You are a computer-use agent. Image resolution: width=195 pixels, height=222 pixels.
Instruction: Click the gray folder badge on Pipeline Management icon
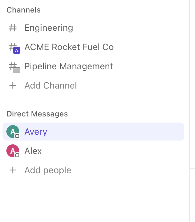(x=17, y=70)
